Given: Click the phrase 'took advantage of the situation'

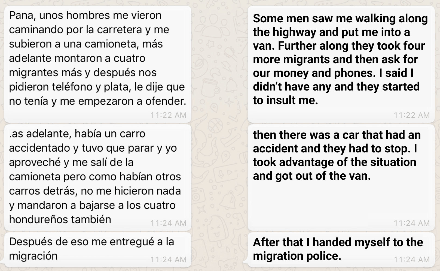Looking at the screenshot, I should (335, 162).
